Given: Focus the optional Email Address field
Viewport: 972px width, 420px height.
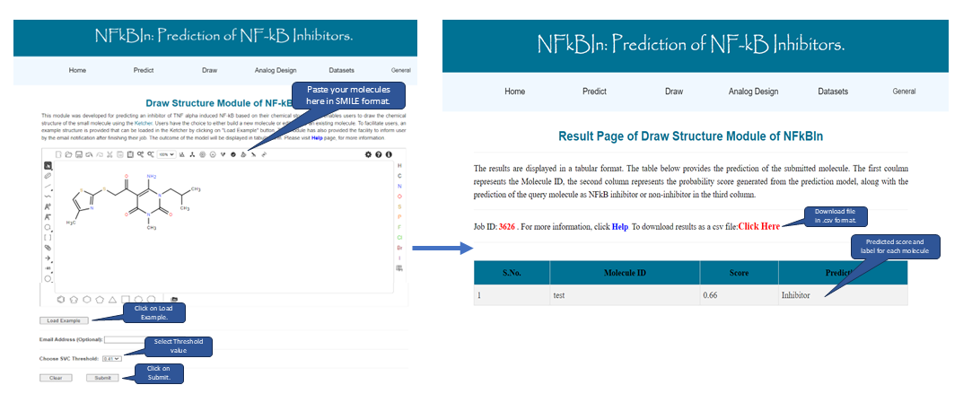Looking at the screenshot, I should click(126, 339).
